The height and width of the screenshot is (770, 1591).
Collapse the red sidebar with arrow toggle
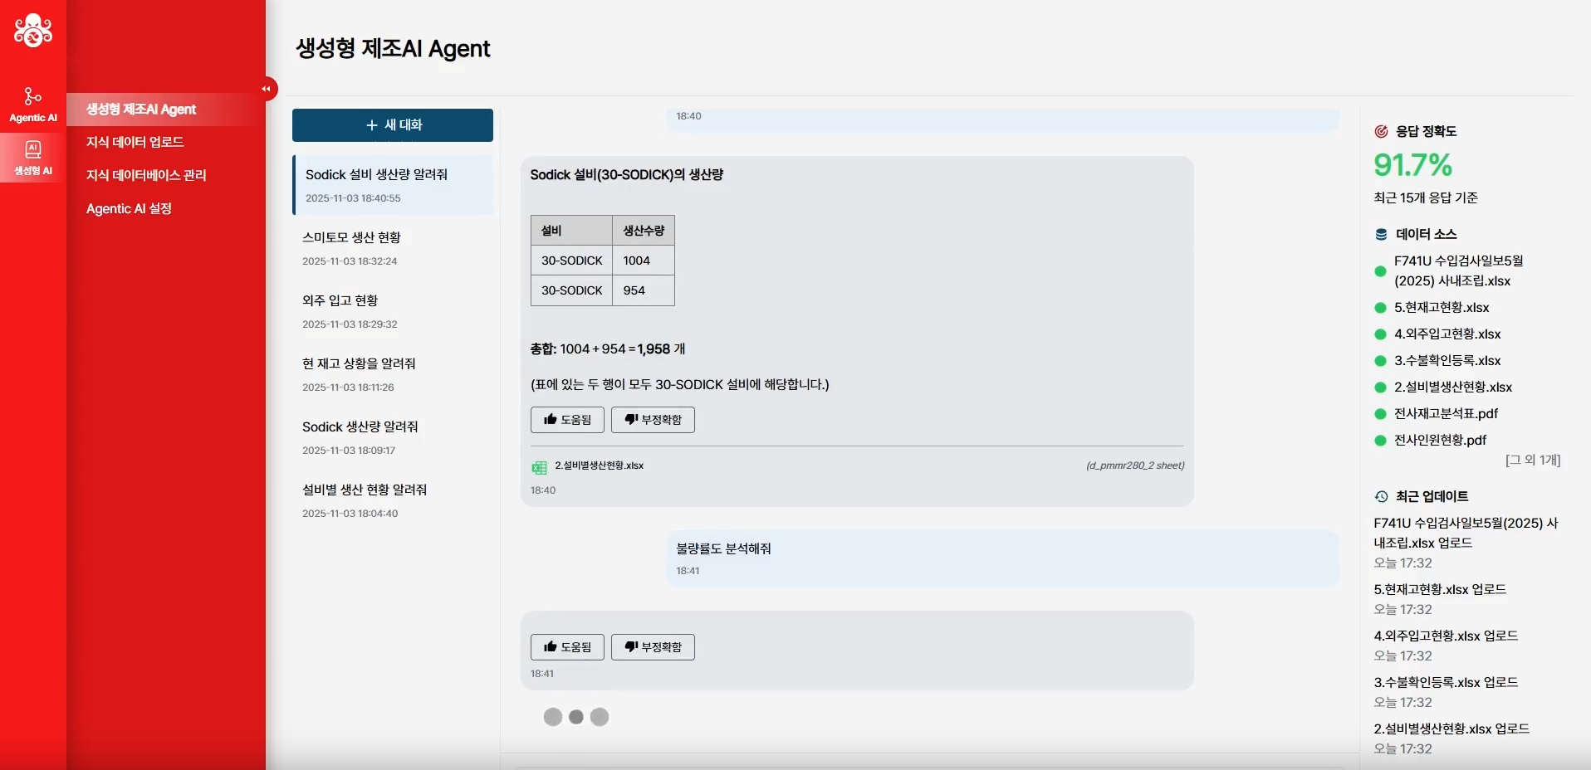[x=267, y=89]
